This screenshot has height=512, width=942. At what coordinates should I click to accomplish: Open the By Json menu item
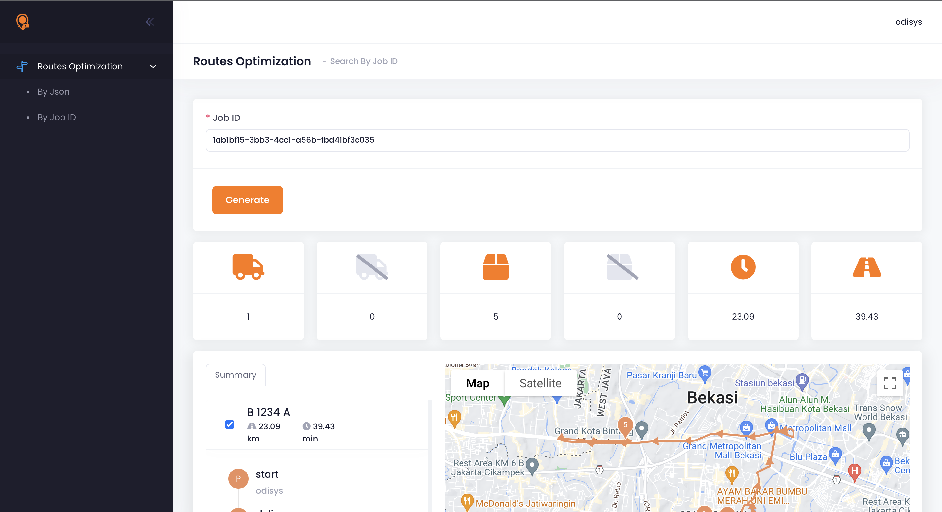tap(53, 92)
